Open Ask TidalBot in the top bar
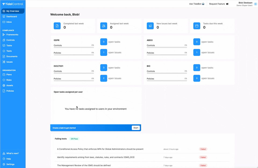 (196, 4)
